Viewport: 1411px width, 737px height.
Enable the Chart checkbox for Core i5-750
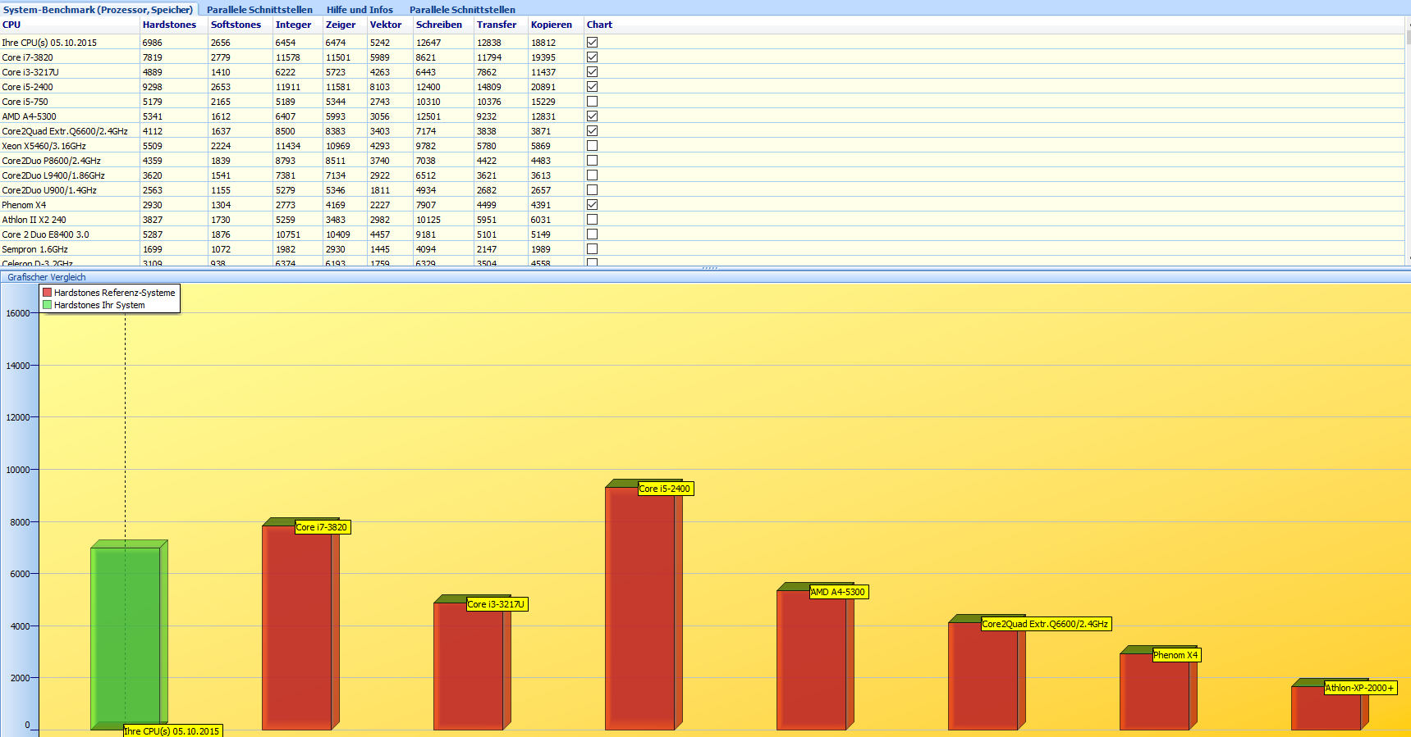(592, 102)
